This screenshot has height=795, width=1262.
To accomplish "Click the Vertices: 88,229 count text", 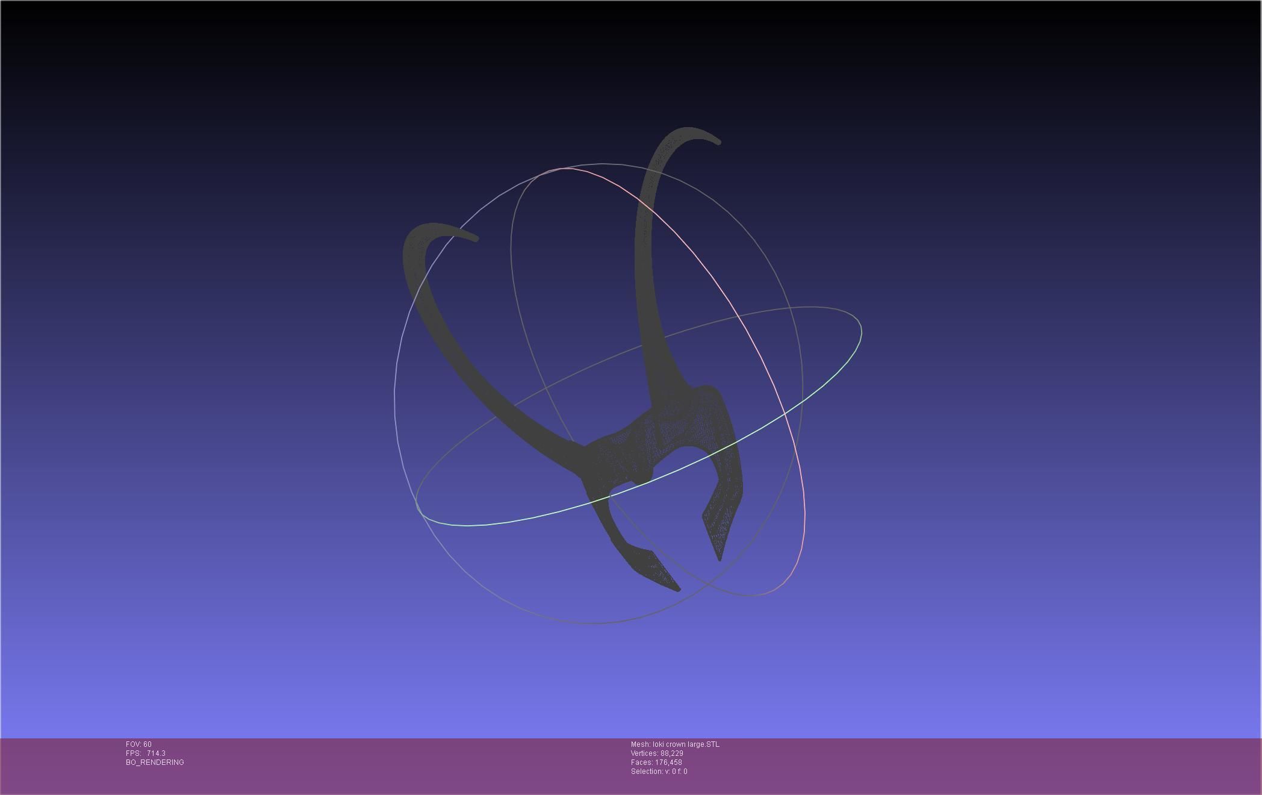I will [x=657, y=753].
